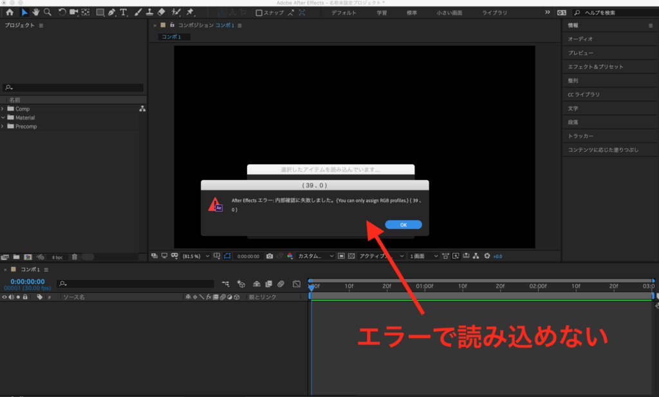Viewport: 659px width, 397px height.
Task: Create a new composition from project panel
Action: click(28, 257)
